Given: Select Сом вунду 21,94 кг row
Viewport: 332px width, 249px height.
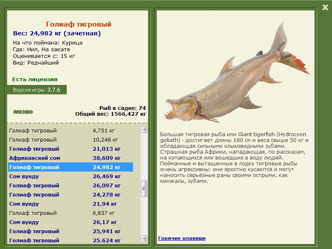Looking at the screenshot, I should tap(70, 204).
